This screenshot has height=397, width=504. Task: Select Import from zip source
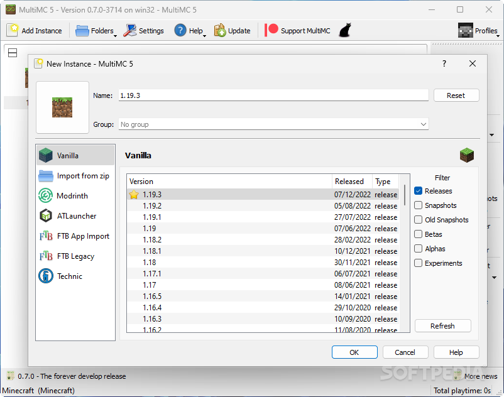(75, 176)
